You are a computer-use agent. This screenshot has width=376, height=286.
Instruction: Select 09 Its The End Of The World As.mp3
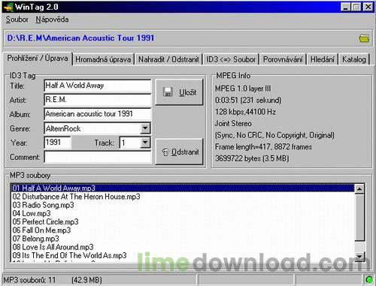click(183, 255)
